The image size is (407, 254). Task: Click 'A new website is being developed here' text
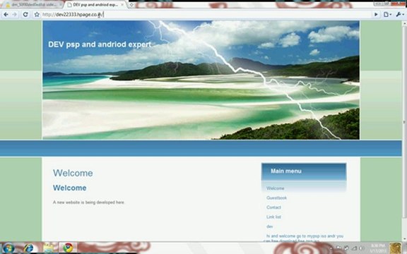pos(88,202)
